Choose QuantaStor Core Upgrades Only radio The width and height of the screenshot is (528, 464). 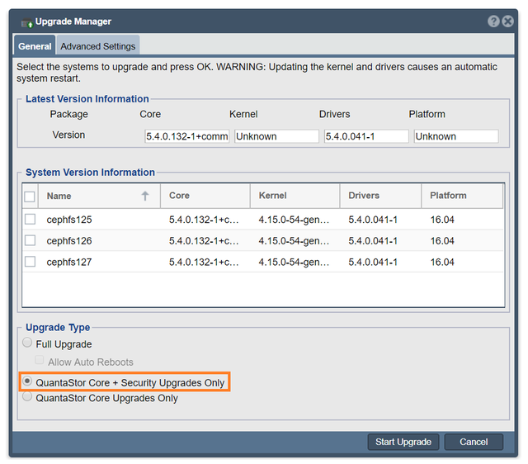pos(27,396)
